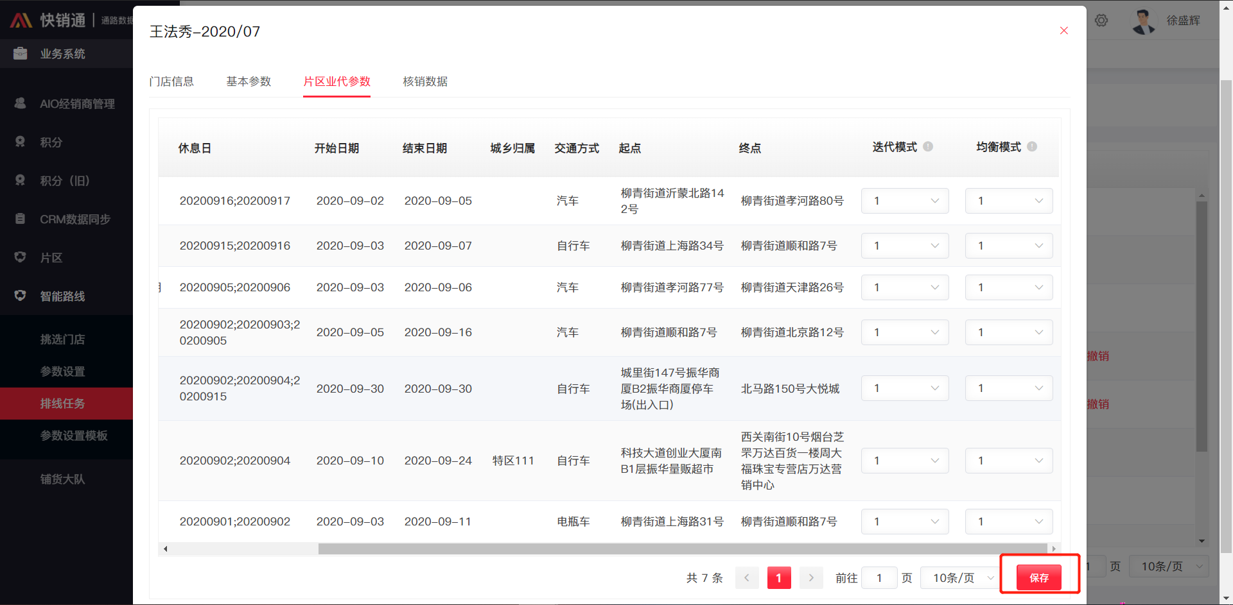
Task: Open the settings gear icon
Action: 1101,21
